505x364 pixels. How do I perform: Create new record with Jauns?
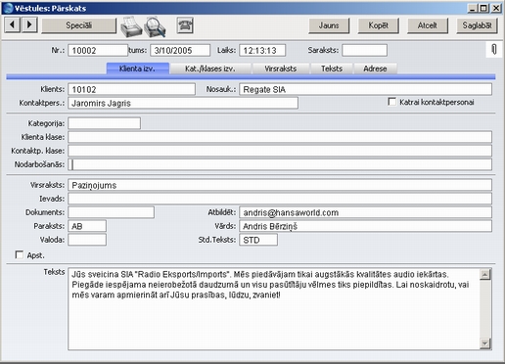[x=329, y=25]
